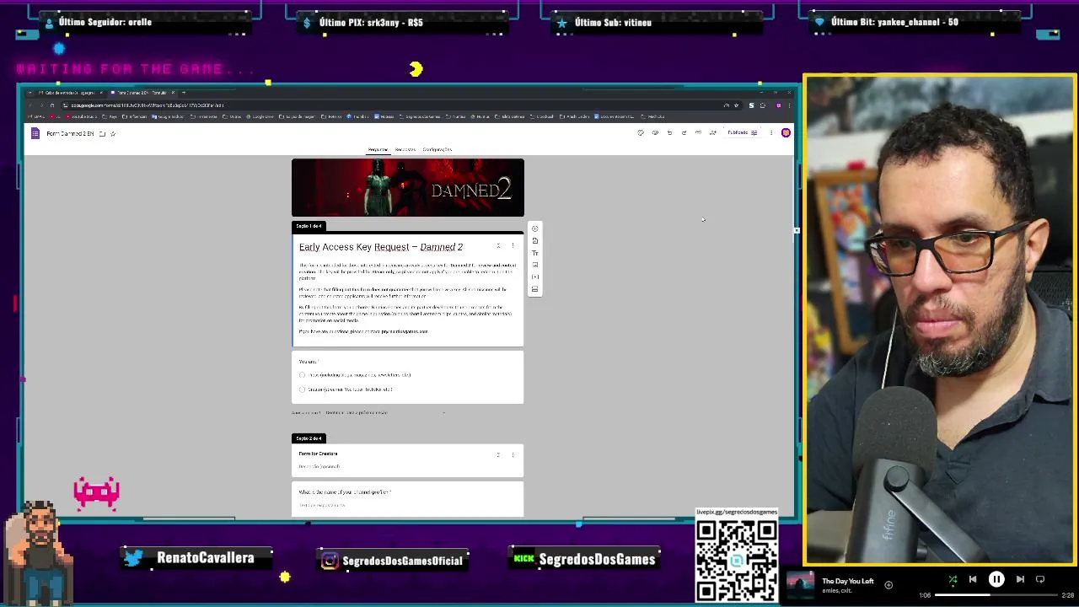Collapse the Form for Creators section

(x=498, y=455)
